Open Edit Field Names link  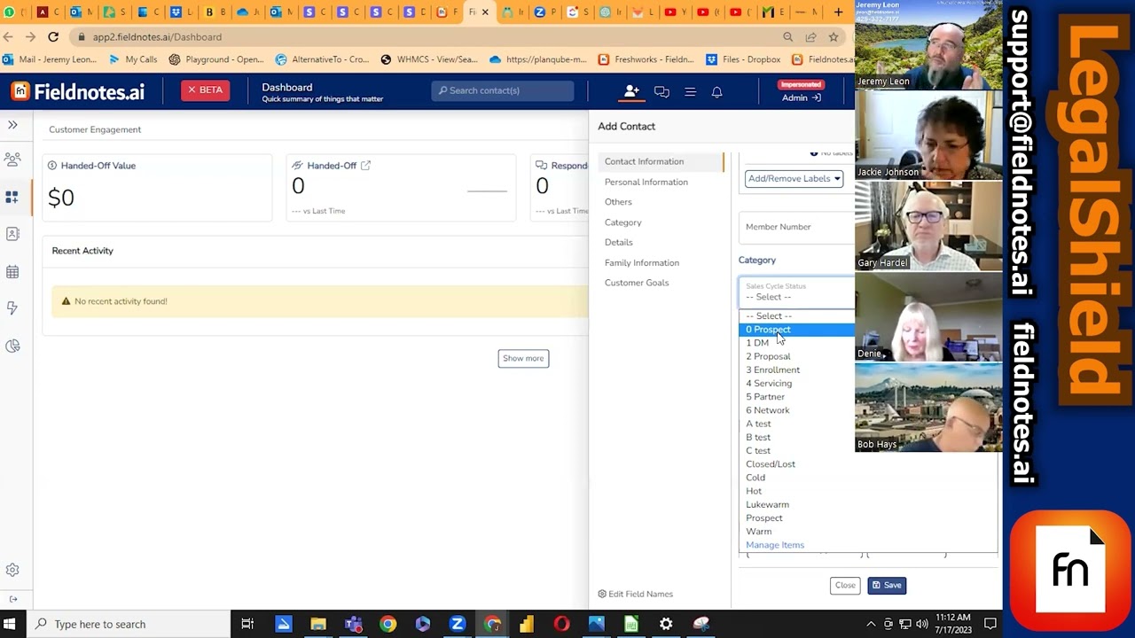click(x=635, y=594)
